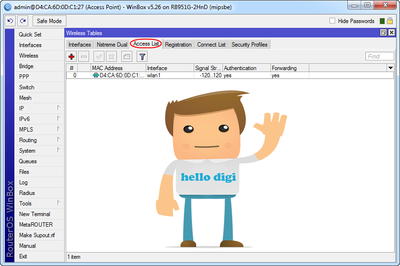Open Files in the sidebar

pos(39,172)
